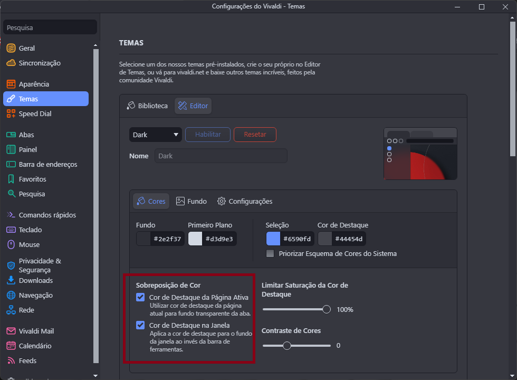
Task: Click the sidebar scroll up arrow
Action: 95,45
